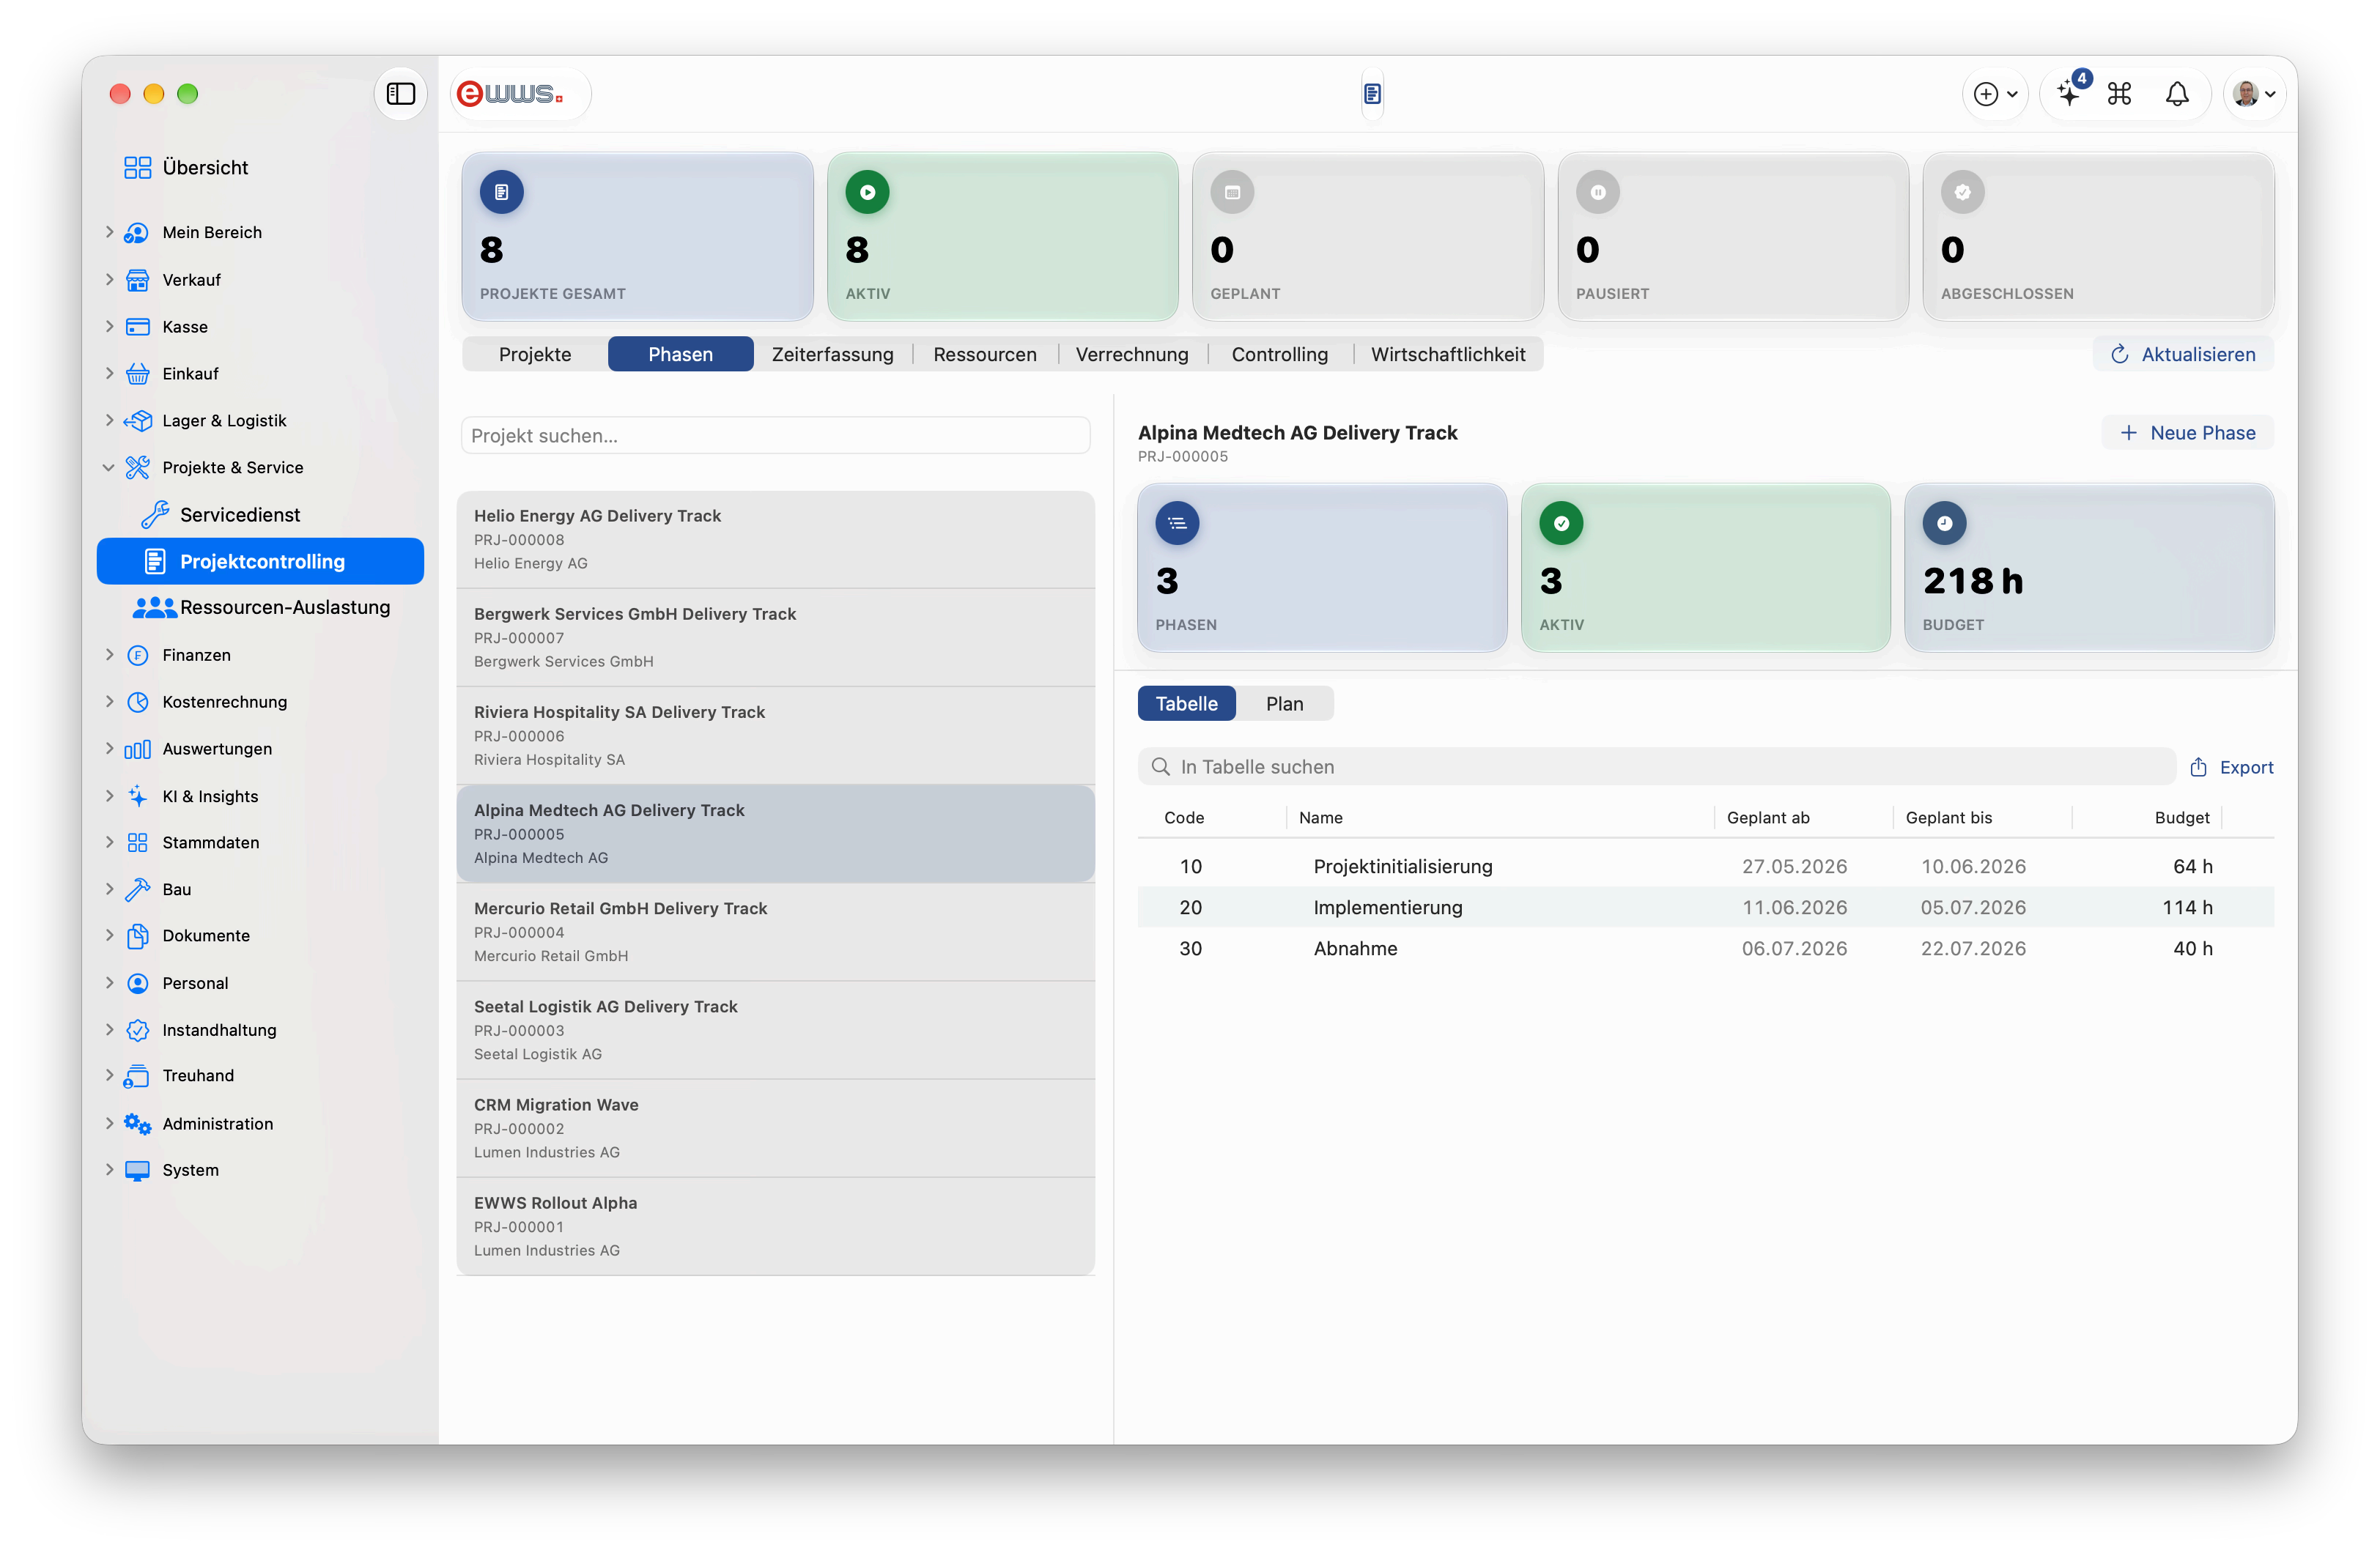Toggle the sidebar panel icon
This screenshot has height=1553, width=2380.
pos(401,93)
